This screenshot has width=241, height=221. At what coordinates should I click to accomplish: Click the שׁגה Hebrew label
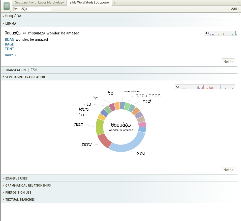tap(147, 101)
